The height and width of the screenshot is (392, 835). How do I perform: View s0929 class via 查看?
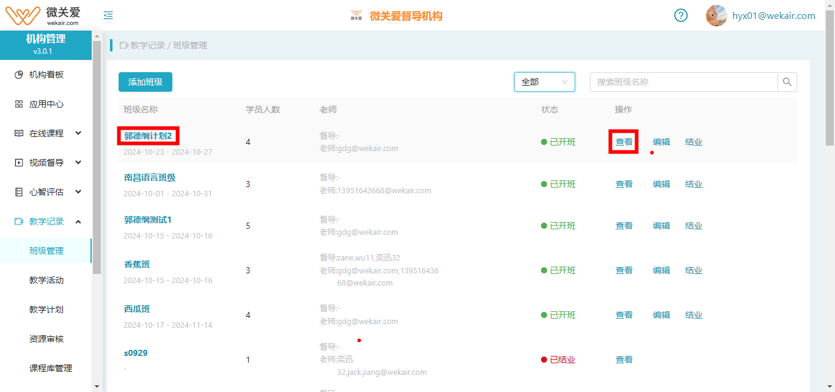point(624,360)
